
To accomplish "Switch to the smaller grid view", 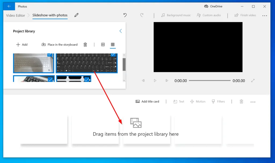I will 103,44.
